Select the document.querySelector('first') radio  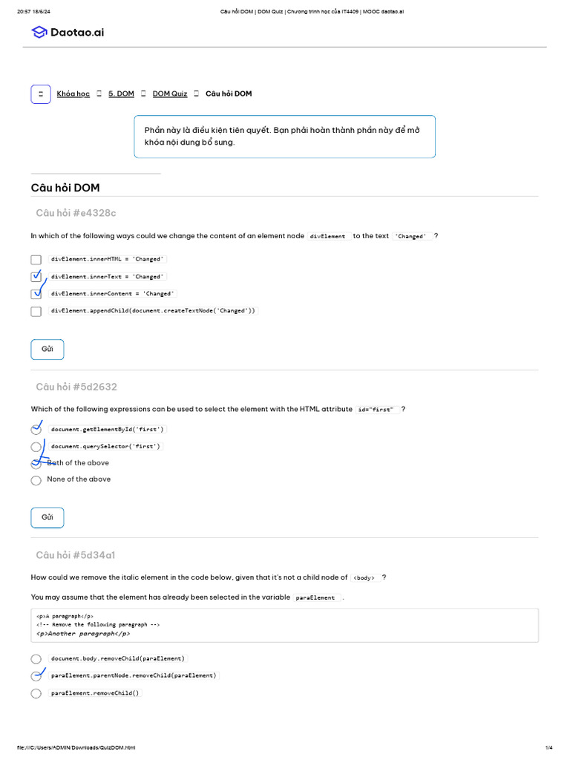(36, 446)
